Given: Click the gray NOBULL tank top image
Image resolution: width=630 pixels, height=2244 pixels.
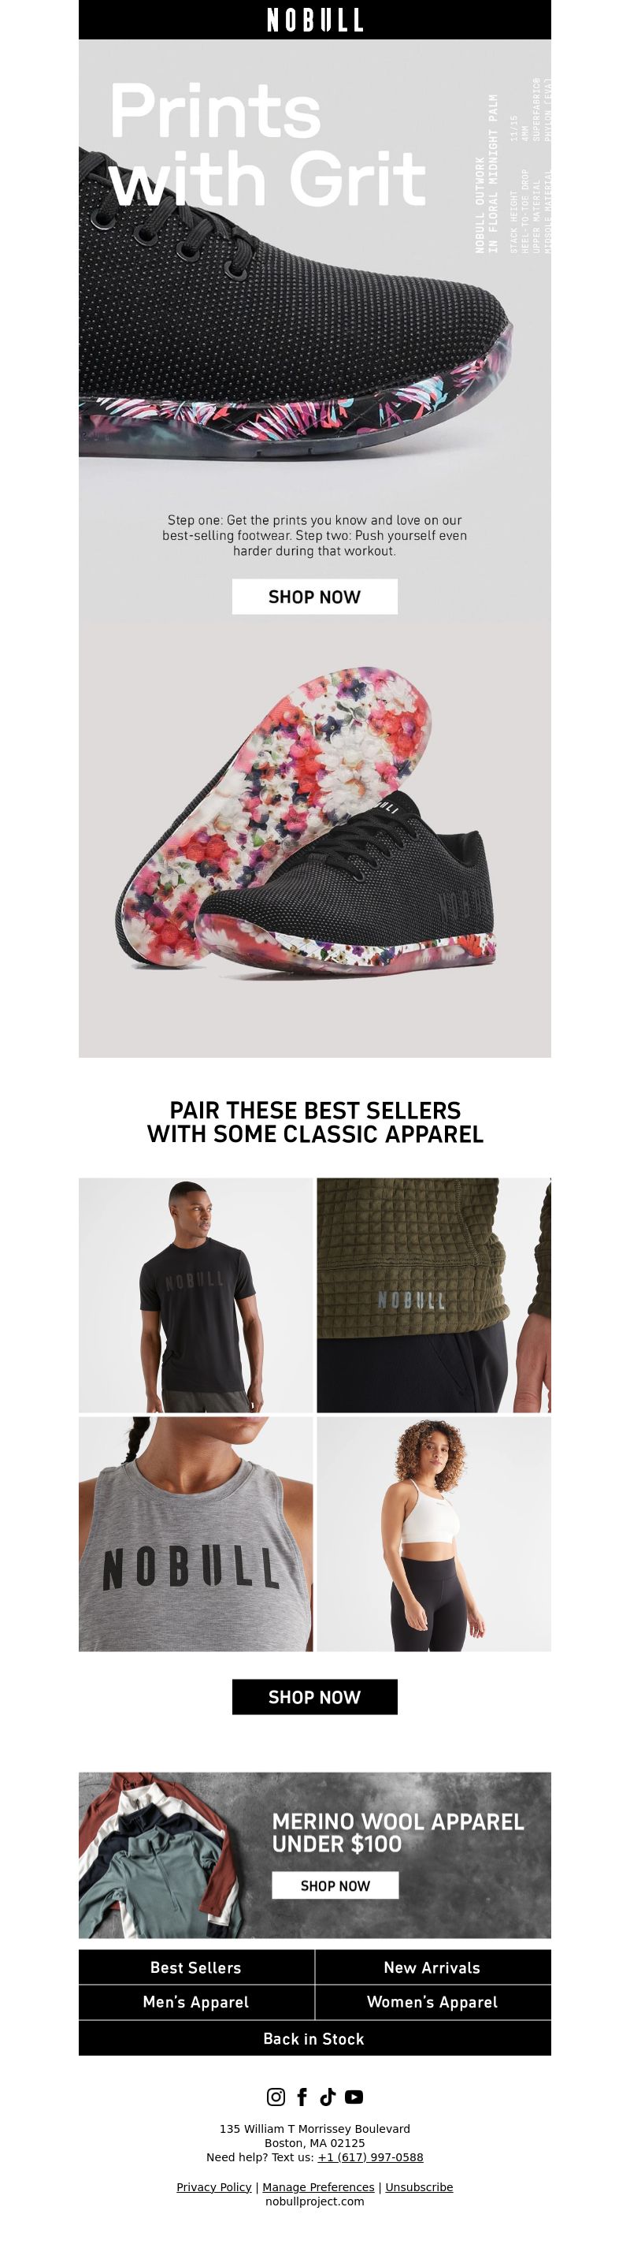Looking at the screenshot, I should (x=196, y=1534).
